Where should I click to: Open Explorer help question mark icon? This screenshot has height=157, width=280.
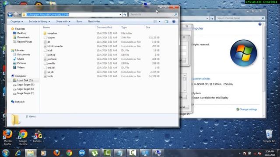click(x=174, y=21)
